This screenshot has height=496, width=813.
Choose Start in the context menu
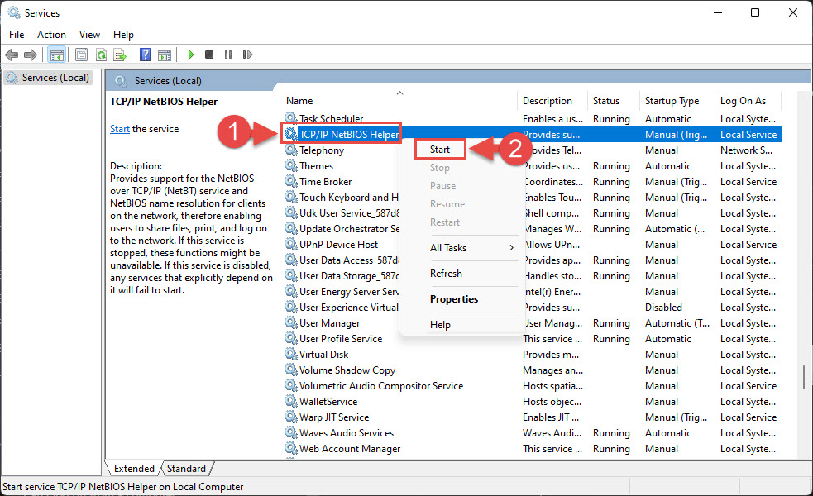coord(440,150)
